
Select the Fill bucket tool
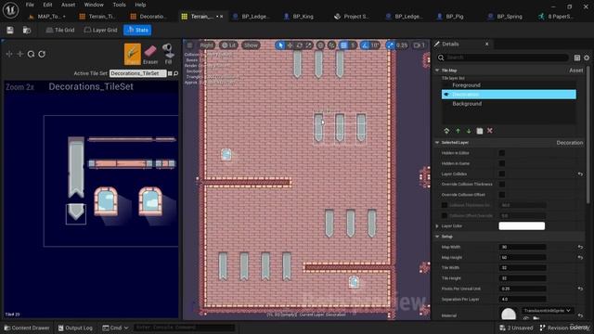[x=168, y=54]
